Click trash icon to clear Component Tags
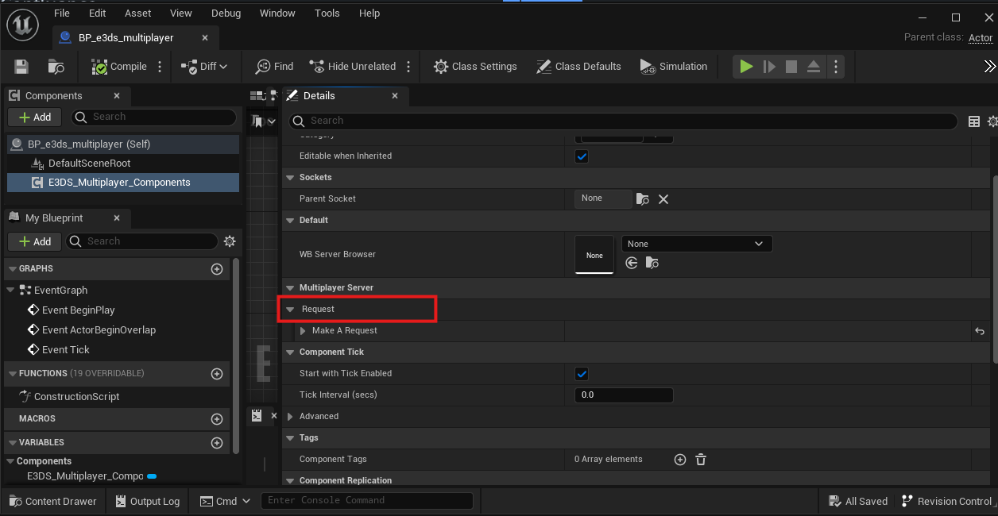 (701, 459)
